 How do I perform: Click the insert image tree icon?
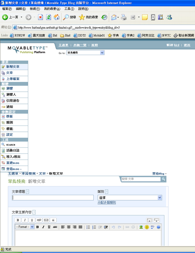click(x=141, y=227)
